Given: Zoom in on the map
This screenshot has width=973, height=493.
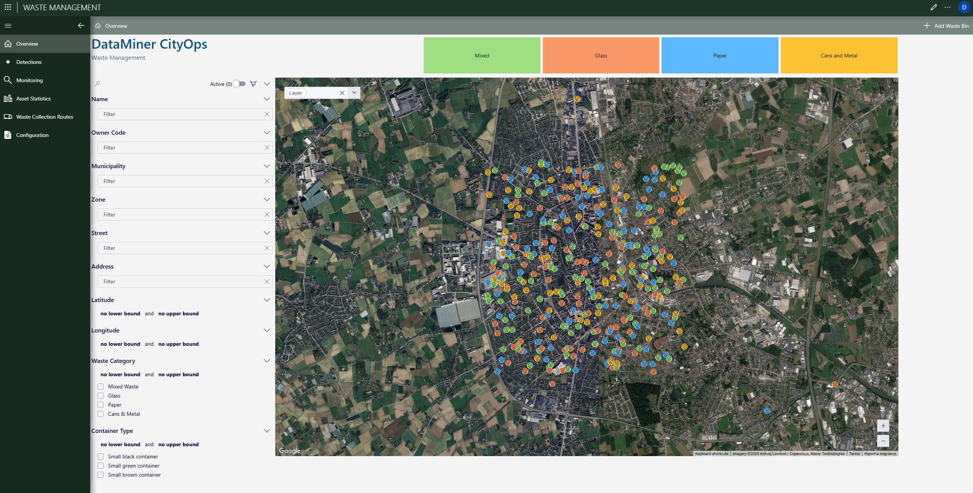Looking at the screenshot, I should [x=883, y=426].
